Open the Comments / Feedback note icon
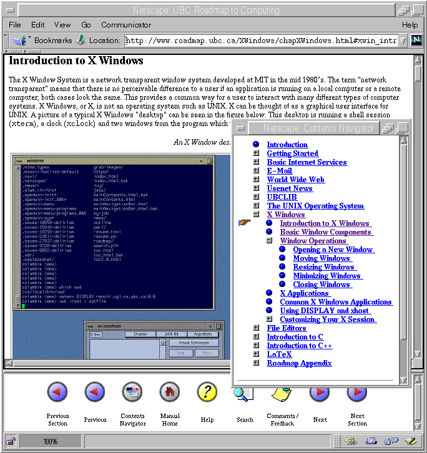This screenshot has width=427, height=453. 282,394
